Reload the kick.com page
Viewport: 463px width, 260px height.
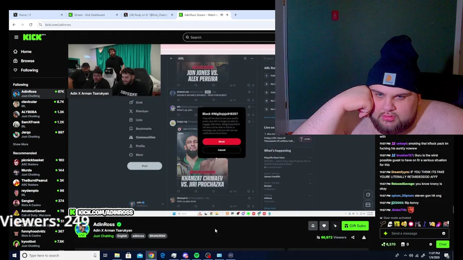point(31,25)
